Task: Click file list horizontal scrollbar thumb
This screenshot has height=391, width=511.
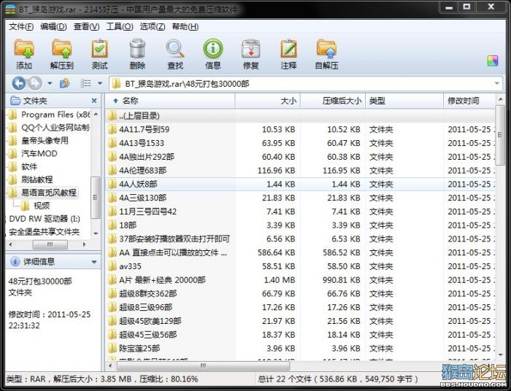Action: pyautogui.click(x=203, y=366)
